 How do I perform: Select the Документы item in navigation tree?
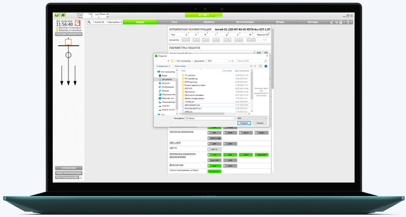click(x=167, y=79)
